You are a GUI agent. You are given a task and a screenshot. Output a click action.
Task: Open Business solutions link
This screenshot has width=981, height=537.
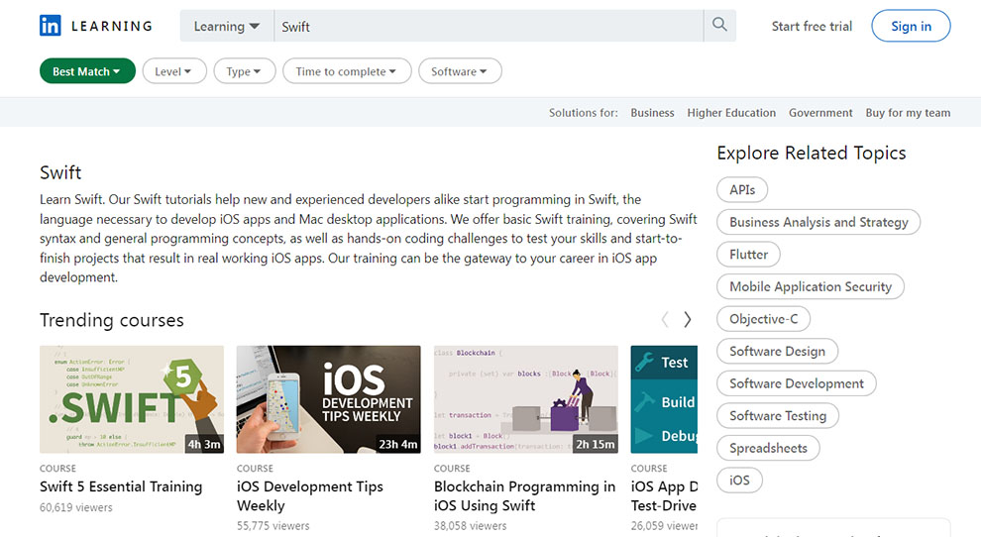coord(652,113)
